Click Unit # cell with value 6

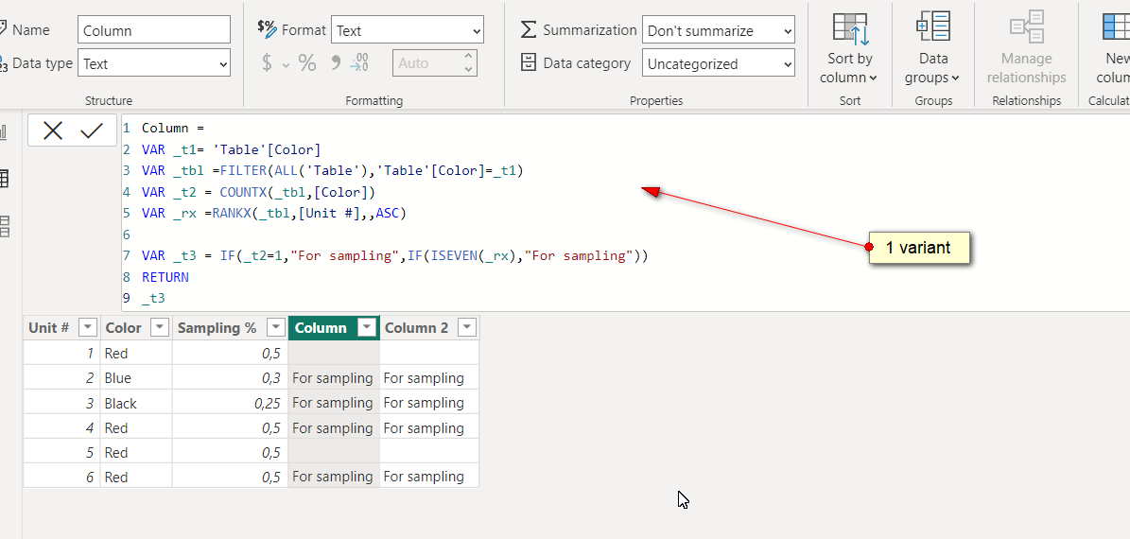[61, 477]
